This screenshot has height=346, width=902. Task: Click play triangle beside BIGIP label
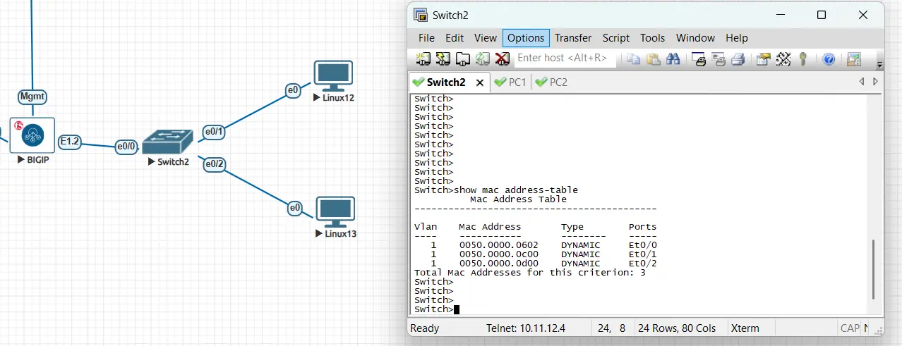tap(21, 160)
